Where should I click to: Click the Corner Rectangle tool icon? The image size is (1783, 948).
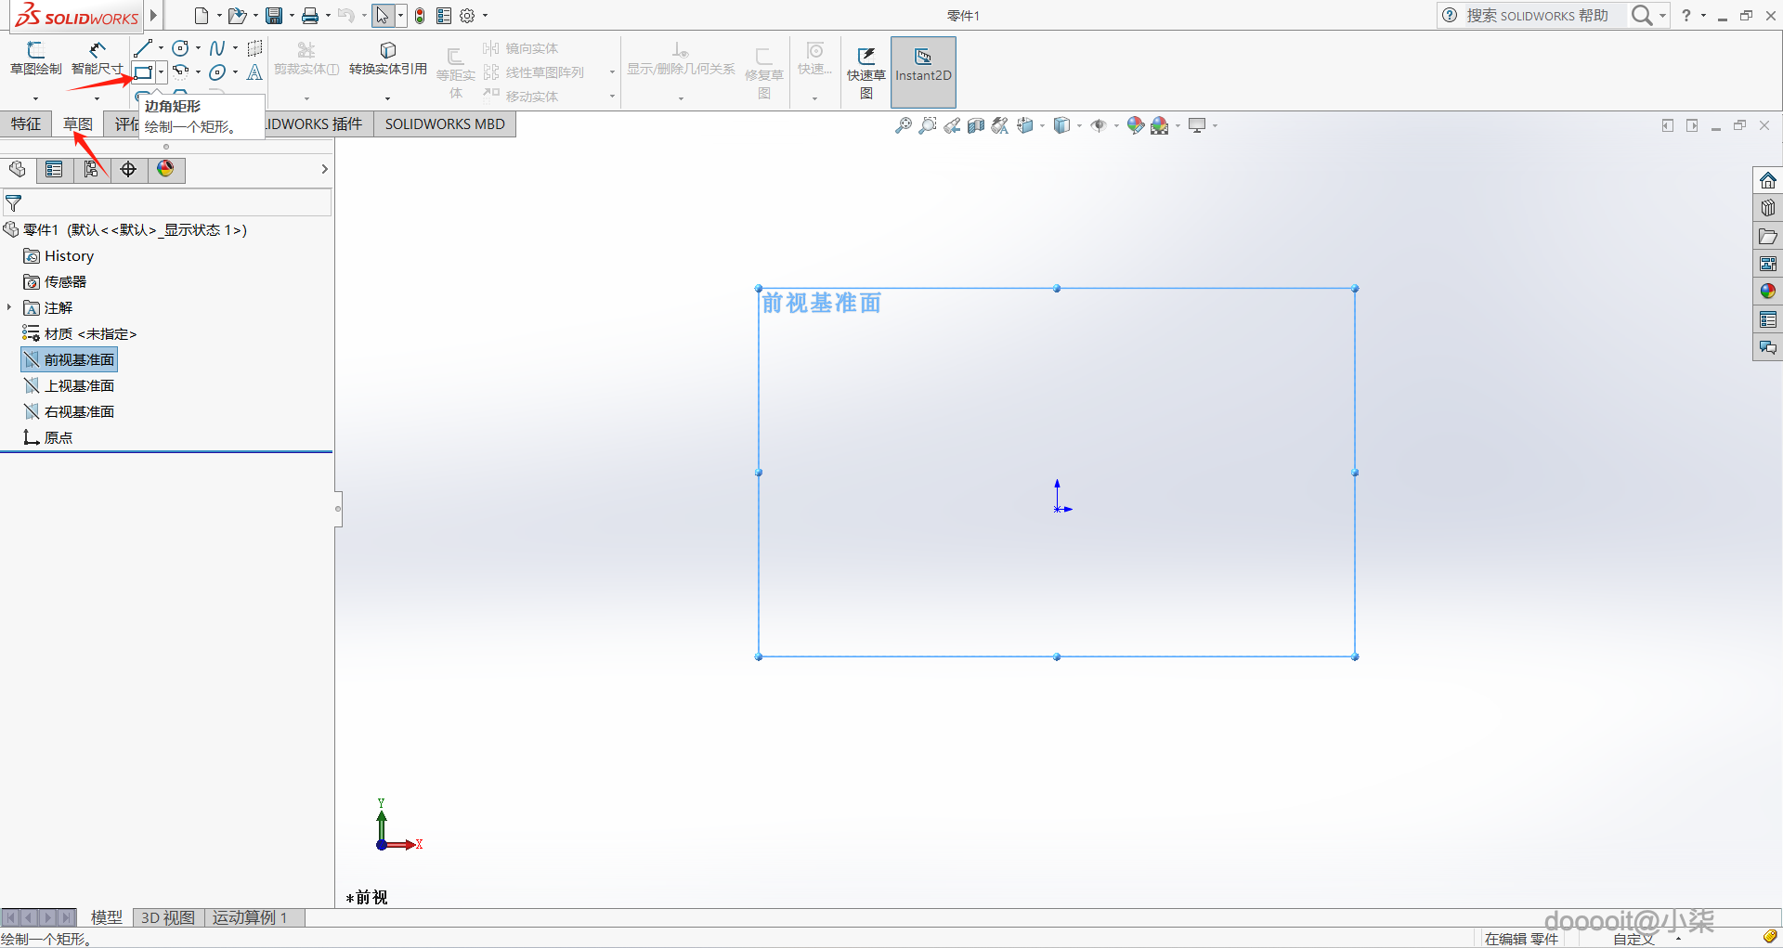pos(143,72)
